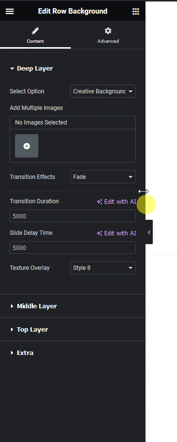Click the sparkle icon beside Slide Delay Time
Screen dimensions: 177x442
pos(99,233)
